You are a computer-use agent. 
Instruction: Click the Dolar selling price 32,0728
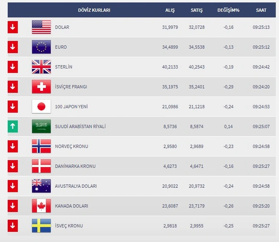point(197,27)
